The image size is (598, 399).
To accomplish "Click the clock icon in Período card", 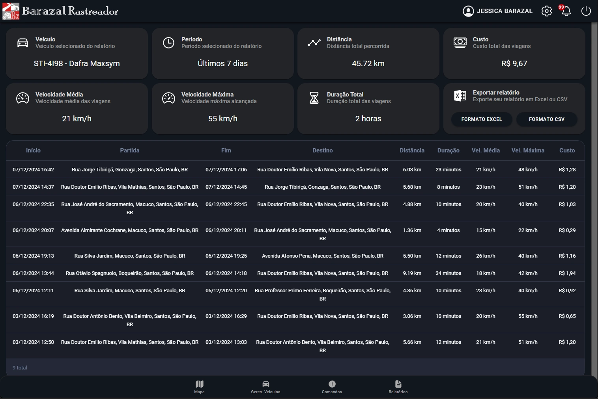I will (x=168, y=43).
